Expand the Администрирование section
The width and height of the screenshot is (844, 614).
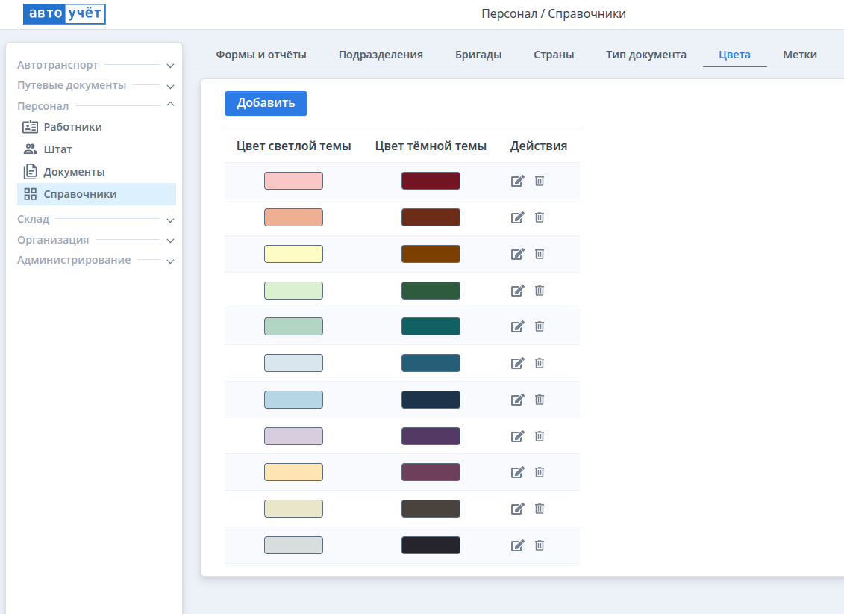170,261
